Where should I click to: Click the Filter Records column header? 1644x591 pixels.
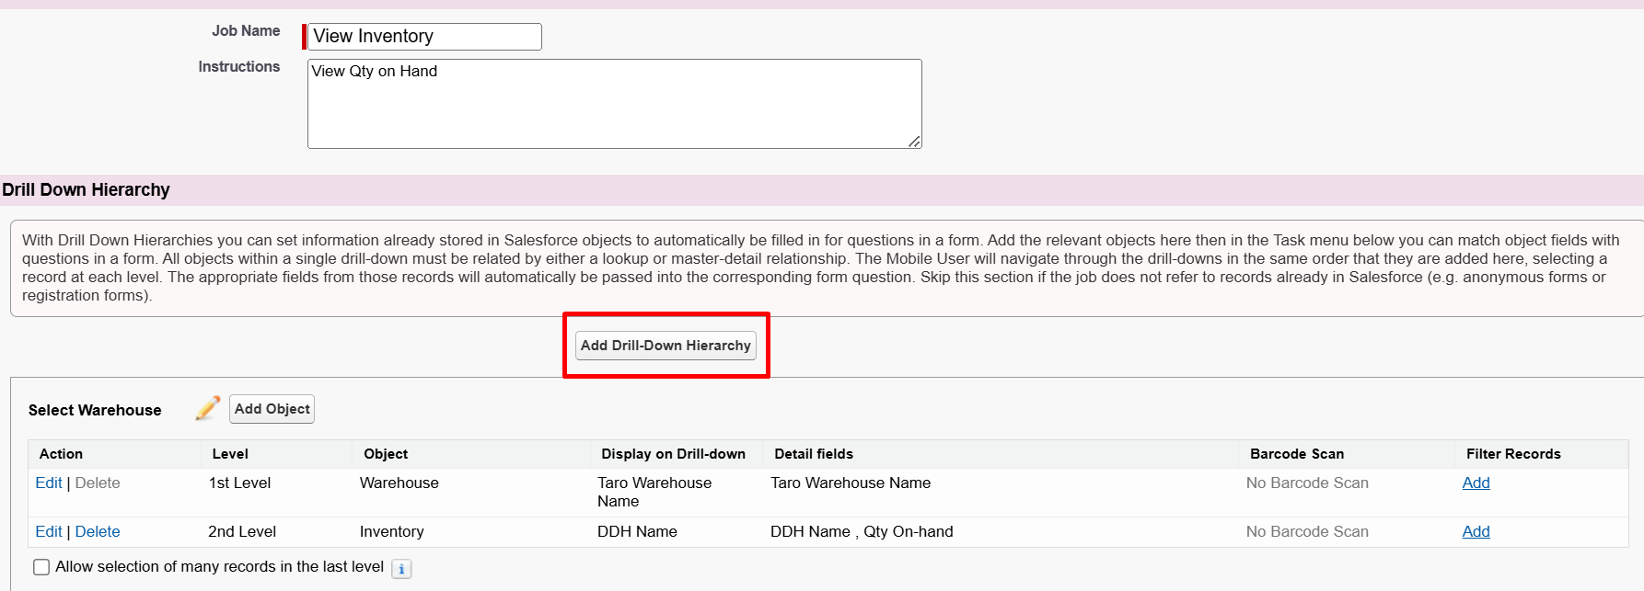(x=1512, y=454)
